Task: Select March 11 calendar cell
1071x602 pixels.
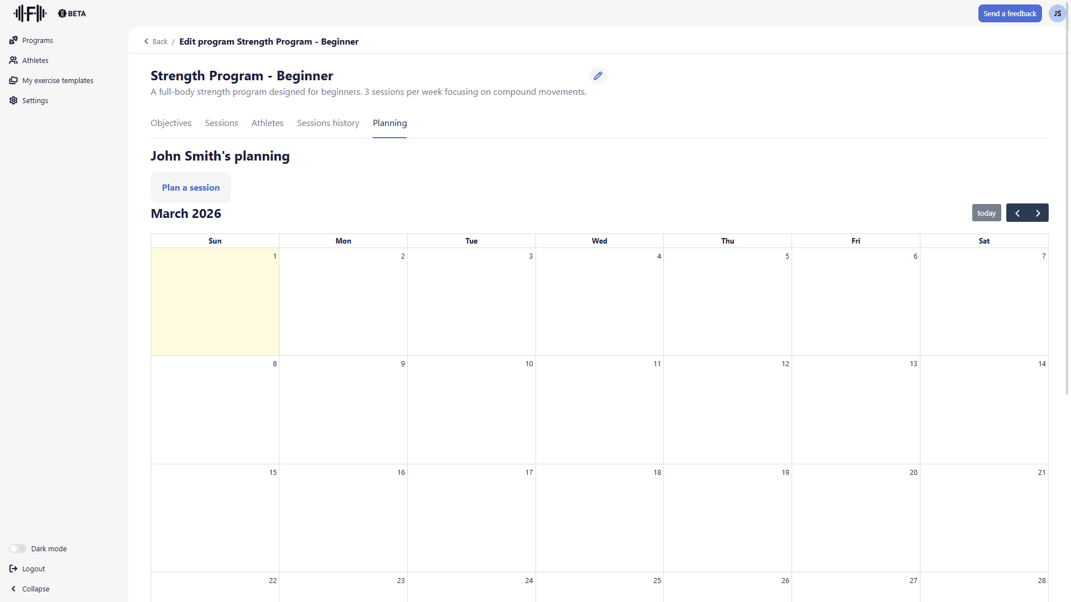Action: (x=599, y=410)
